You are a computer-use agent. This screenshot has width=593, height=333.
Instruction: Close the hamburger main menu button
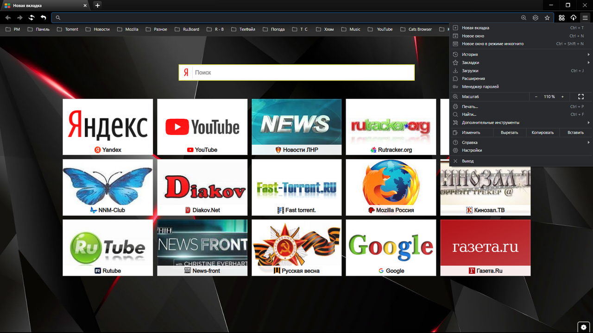pos(585,18)
